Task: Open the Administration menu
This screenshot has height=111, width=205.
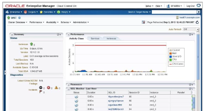Action: pyautogui.click(x=81, y=22)
